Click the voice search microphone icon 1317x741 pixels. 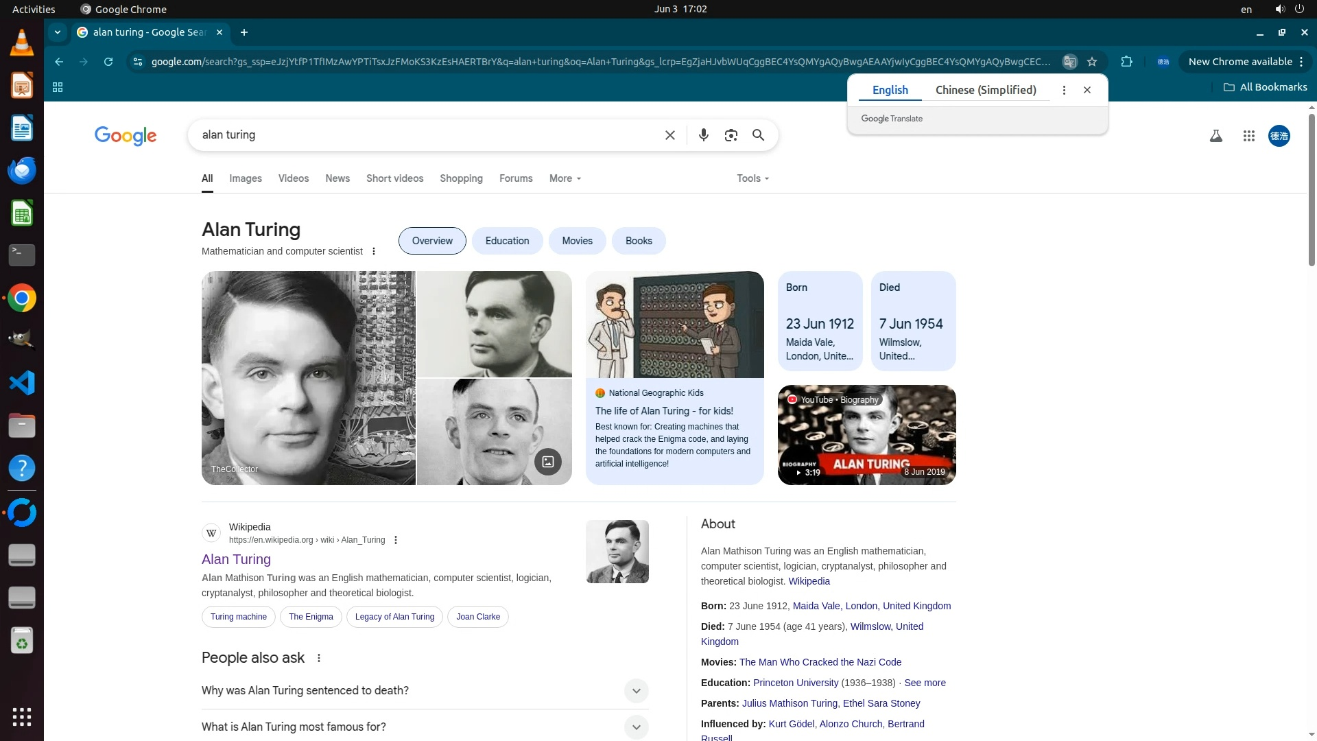[x=703, y=135]
